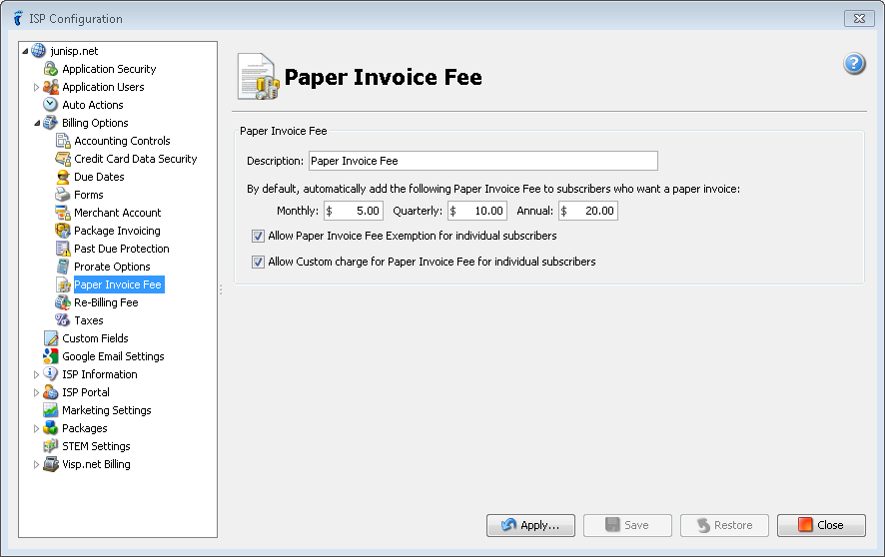Click the Auto Actions clock icon
This screenshot has height=557, width=885.
[50, 105]
